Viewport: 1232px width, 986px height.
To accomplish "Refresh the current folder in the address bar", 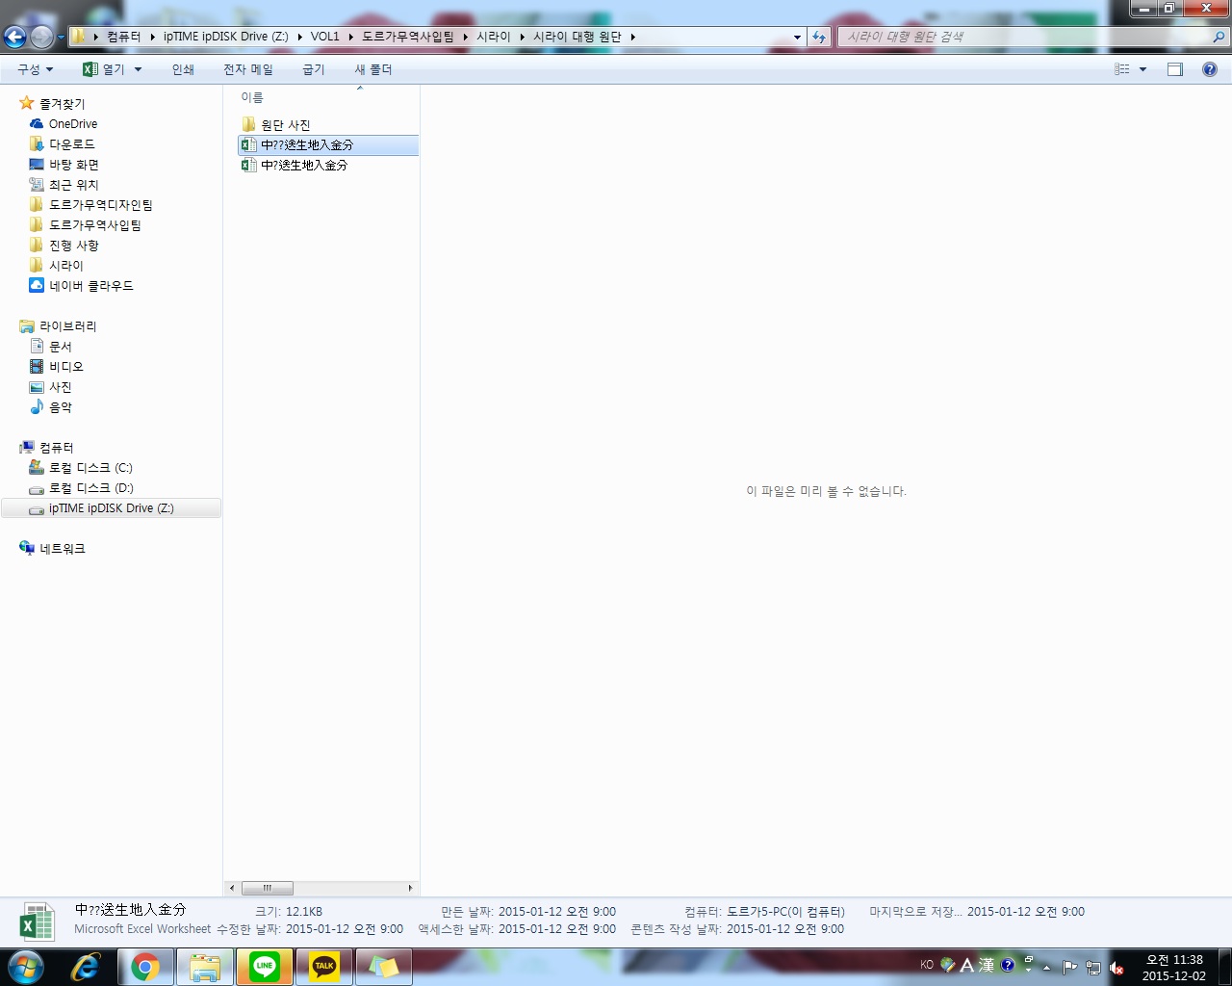I will [819, 37].
